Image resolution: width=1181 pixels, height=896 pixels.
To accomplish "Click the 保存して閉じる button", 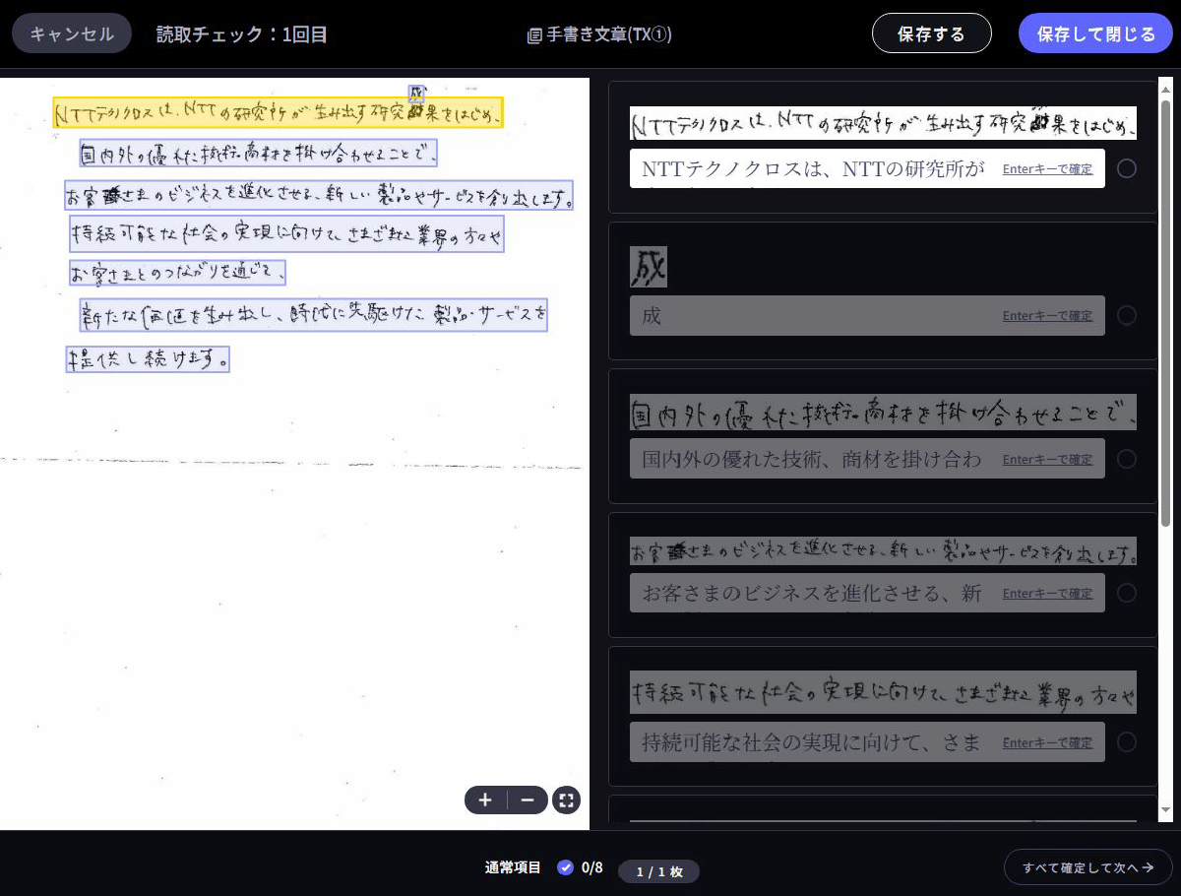I will click(x=1095, y=33).
